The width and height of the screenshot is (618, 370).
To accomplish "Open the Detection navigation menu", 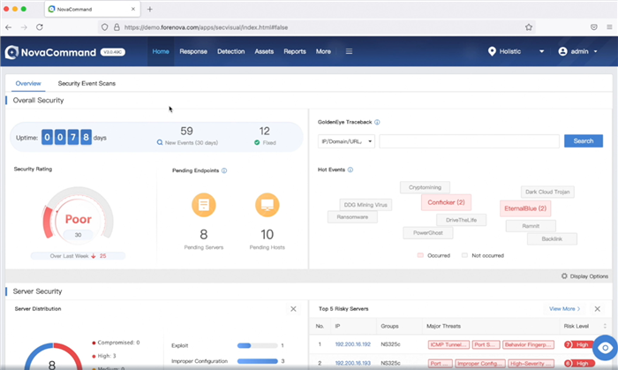I will pyautogui.click(x=231, y=51).
